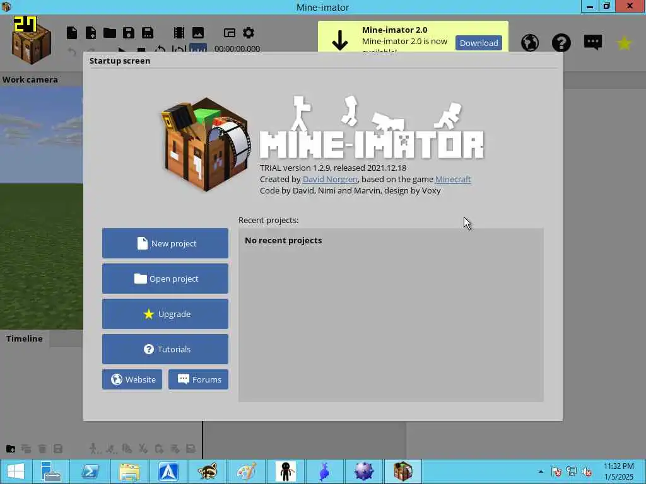The height and width of the screenshot is (484, 646).
Task: Click the New project toolbar icon
Action: pos(72,33)
